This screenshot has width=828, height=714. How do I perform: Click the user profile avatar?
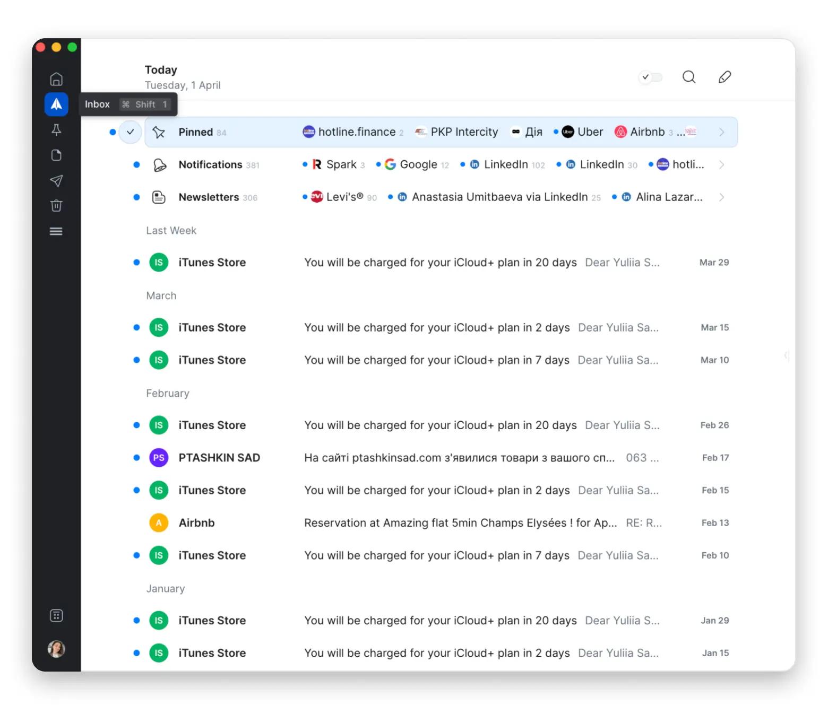(x=56, y=649)
